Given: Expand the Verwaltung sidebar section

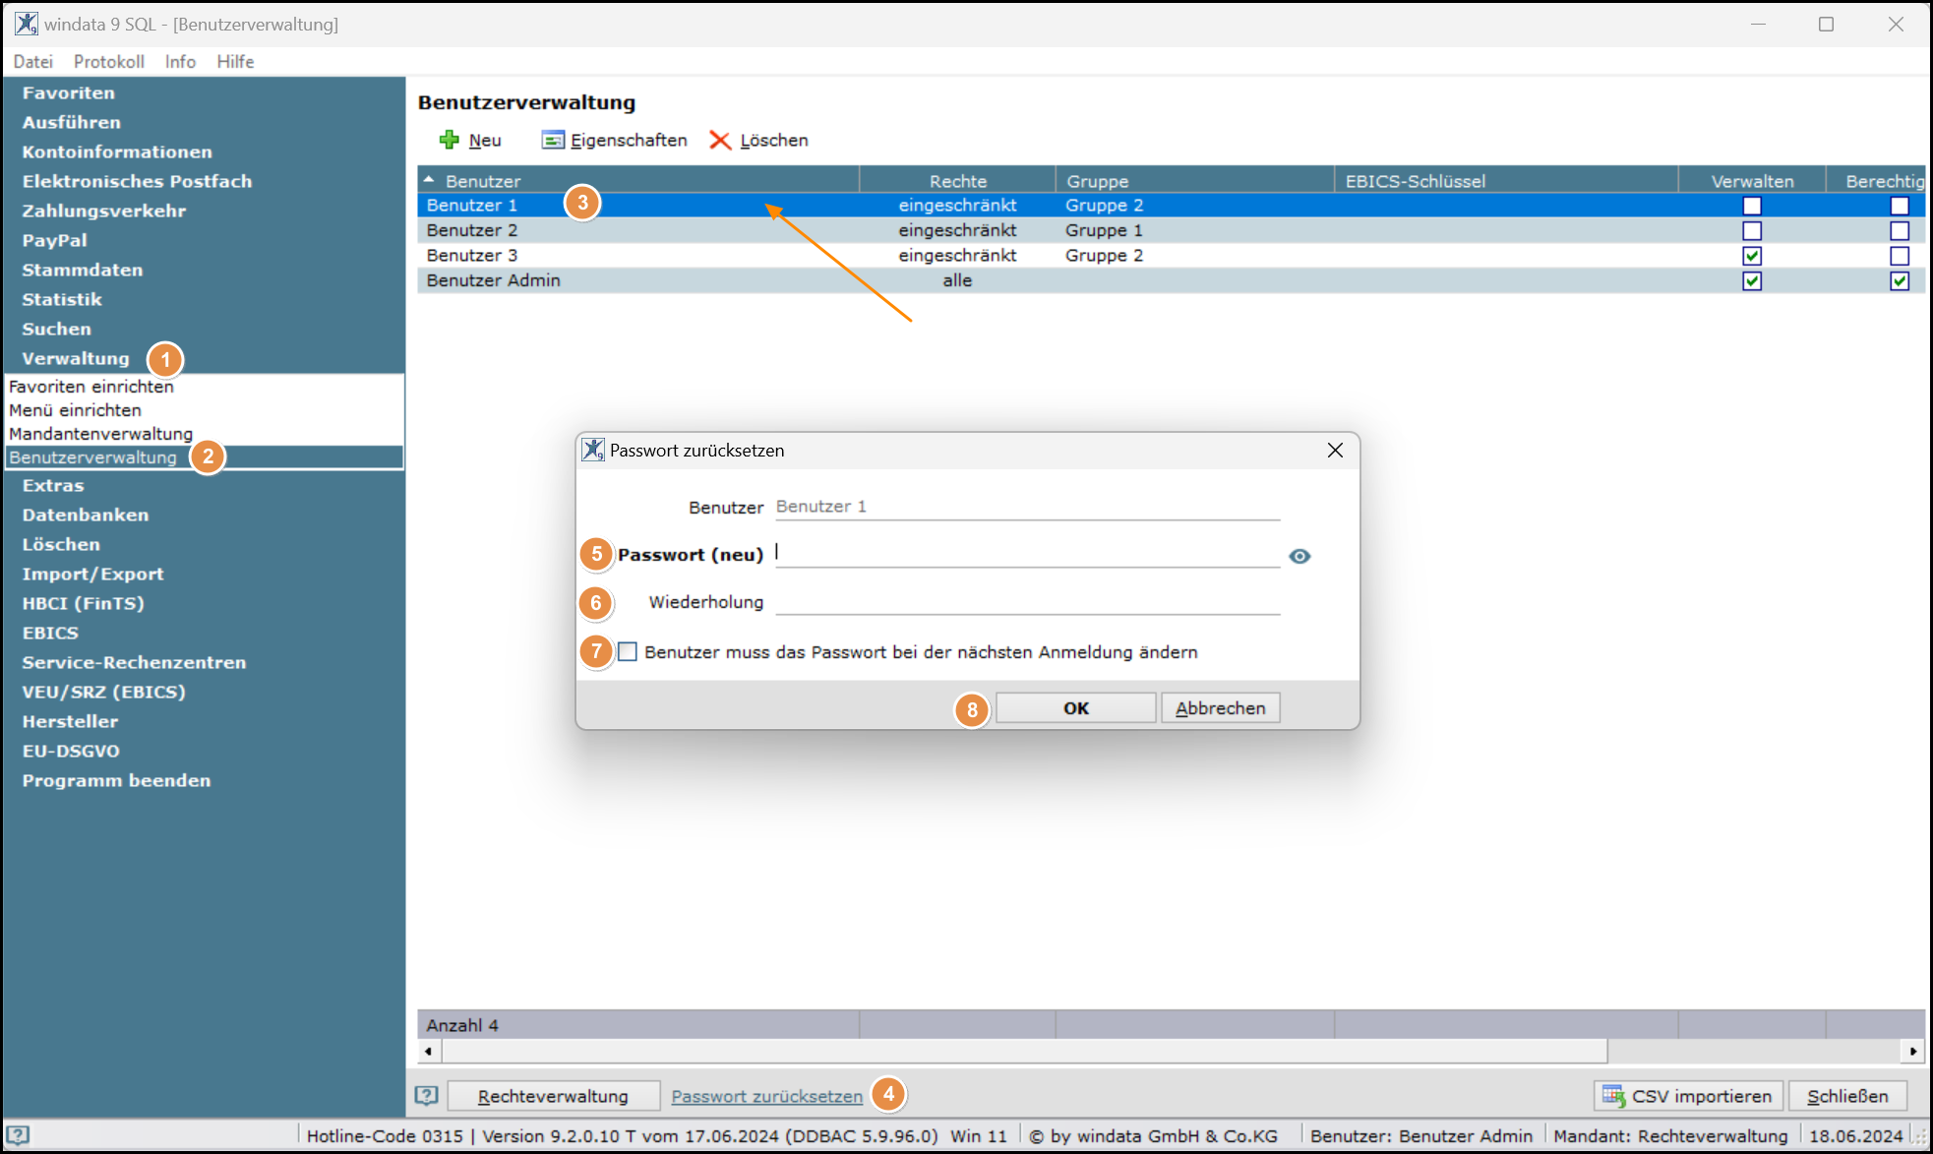Looking at the screenshot, I should [x=76, y=358].
